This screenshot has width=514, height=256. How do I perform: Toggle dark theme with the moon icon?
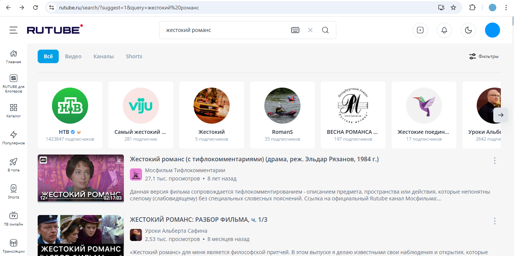click(468, 30)
